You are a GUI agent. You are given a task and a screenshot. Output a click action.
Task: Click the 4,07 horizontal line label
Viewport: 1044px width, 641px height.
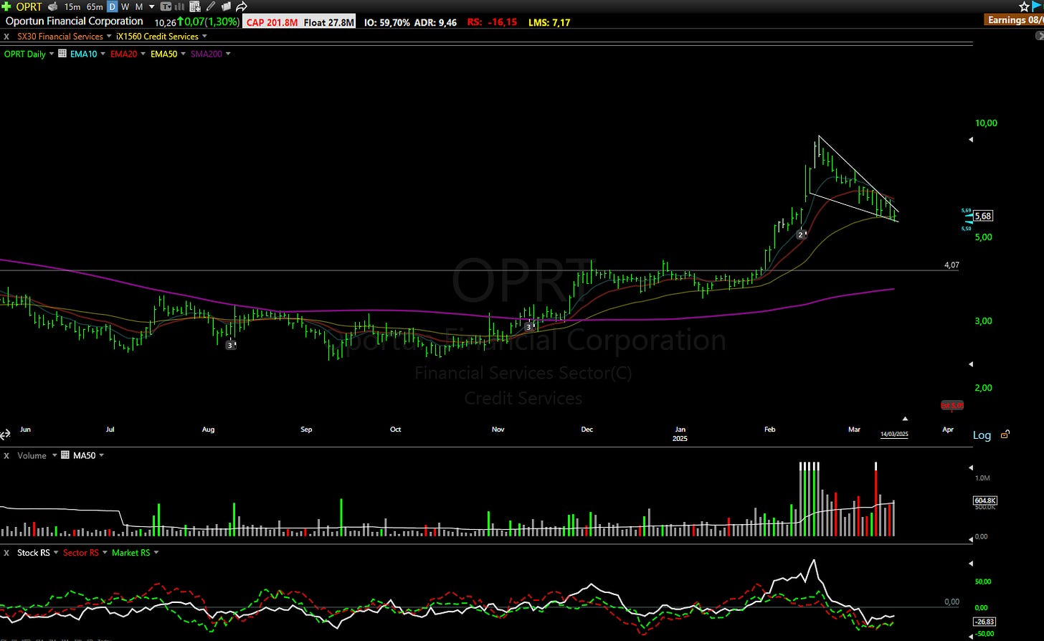952,265
